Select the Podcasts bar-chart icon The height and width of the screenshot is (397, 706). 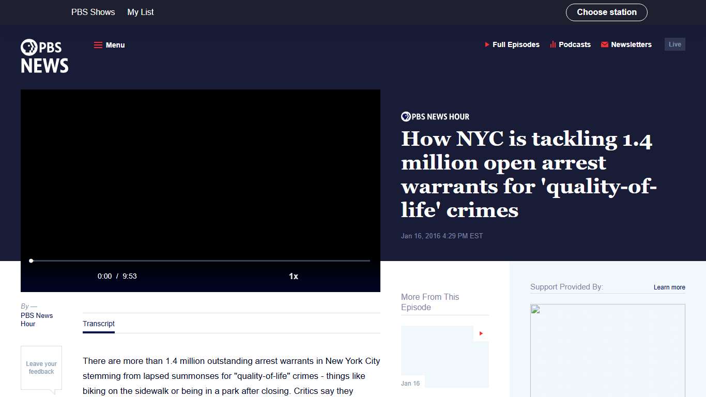[x=551, y=44]
